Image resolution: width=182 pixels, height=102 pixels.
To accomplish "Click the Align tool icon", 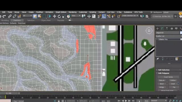I will click(147, 16).
